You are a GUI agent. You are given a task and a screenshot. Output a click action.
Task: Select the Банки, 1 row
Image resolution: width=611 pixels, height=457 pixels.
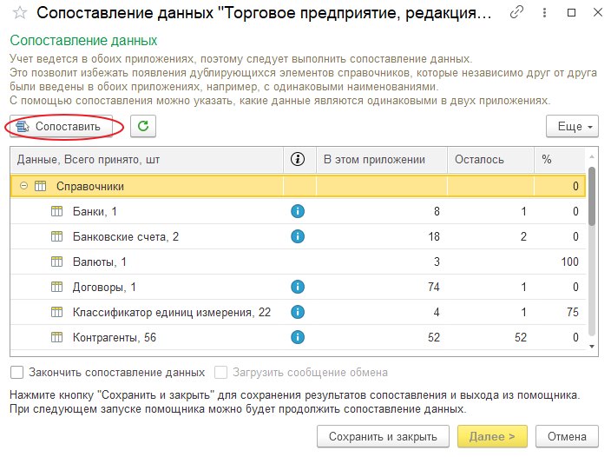(x=298, y=211)
